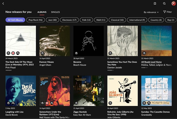Select the All 164 Albums filter chip
This screenshot has width=177, height=119.
click(x=15, y=20)
